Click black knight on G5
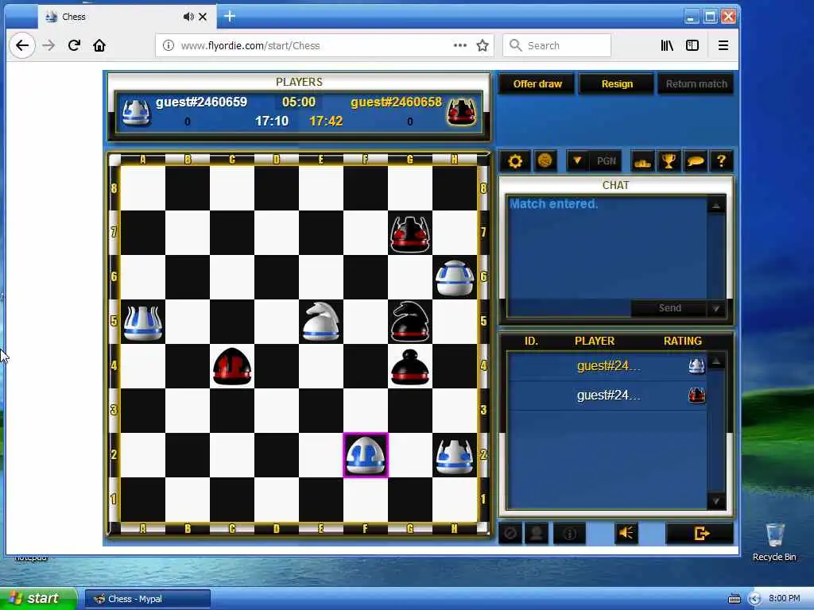This screenshot has height=610, width=814. 410,322
